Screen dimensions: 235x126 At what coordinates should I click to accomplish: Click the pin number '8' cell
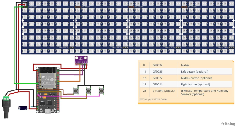click(x=145, y=65)
